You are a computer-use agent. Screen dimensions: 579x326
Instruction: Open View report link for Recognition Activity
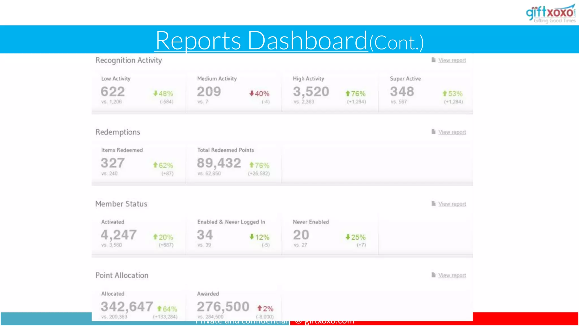pyautogui.click(x=452, y=60)
